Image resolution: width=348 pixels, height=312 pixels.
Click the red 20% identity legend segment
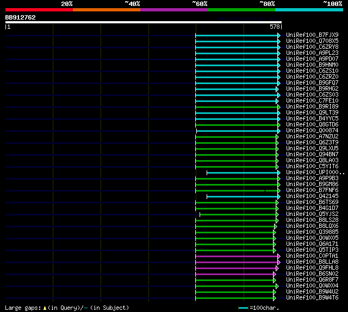click(39, 10)
